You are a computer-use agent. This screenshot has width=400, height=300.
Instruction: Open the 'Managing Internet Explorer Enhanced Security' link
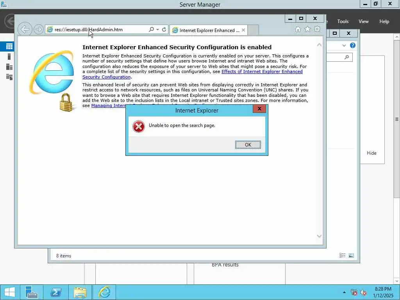pos(109,105)
